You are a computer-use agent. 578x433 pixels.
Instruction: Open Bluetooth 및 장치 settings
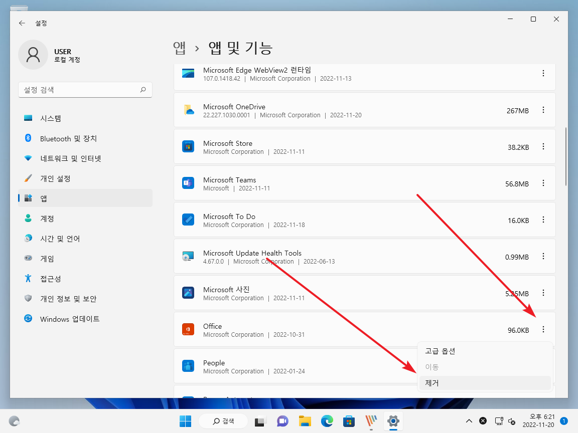tap(85, 138)
